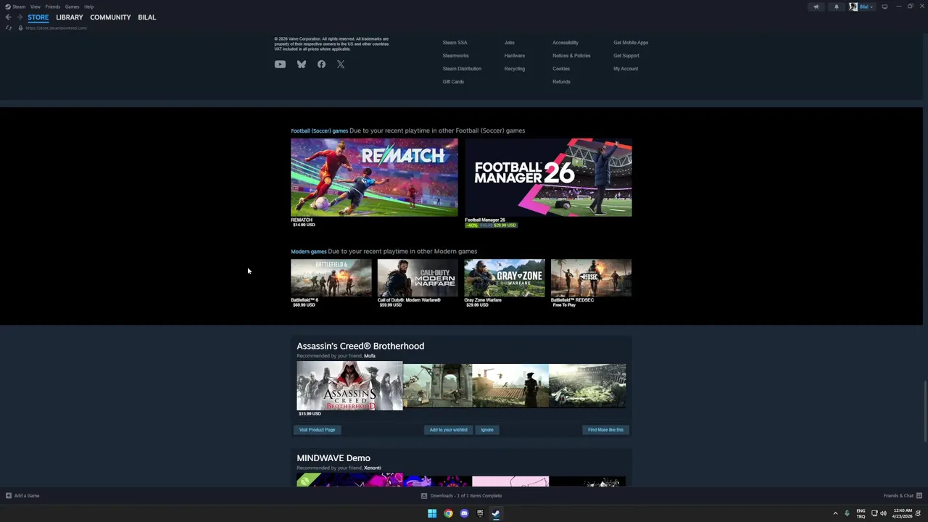This screenshot has height=522, width=928.
Task: Open the Downloads status icon
Action: (x=424, y=496)
